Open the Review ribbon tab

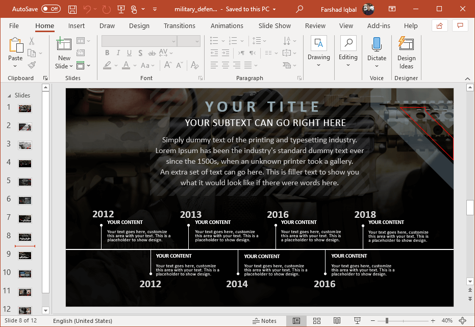click(x=315, y=26)
